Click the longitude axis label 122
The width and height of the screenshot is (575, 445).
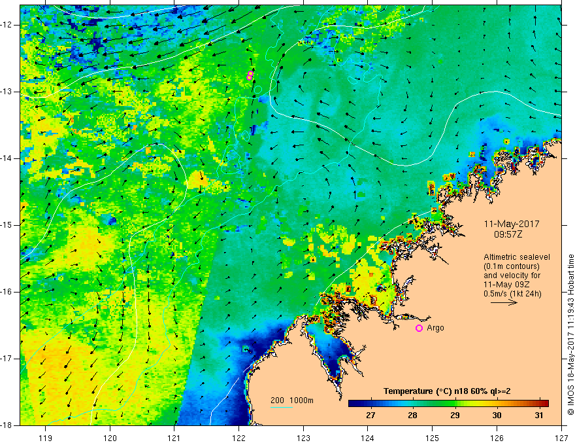click(x=238, y=438)
